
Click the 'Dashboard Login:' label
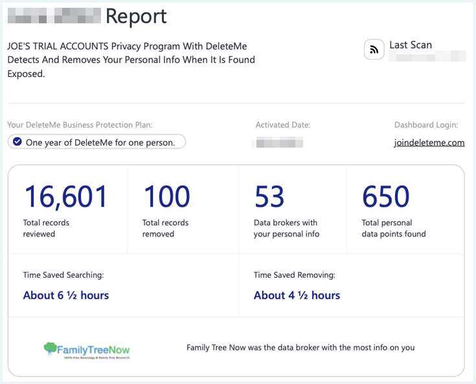click(x=426, y=125)
